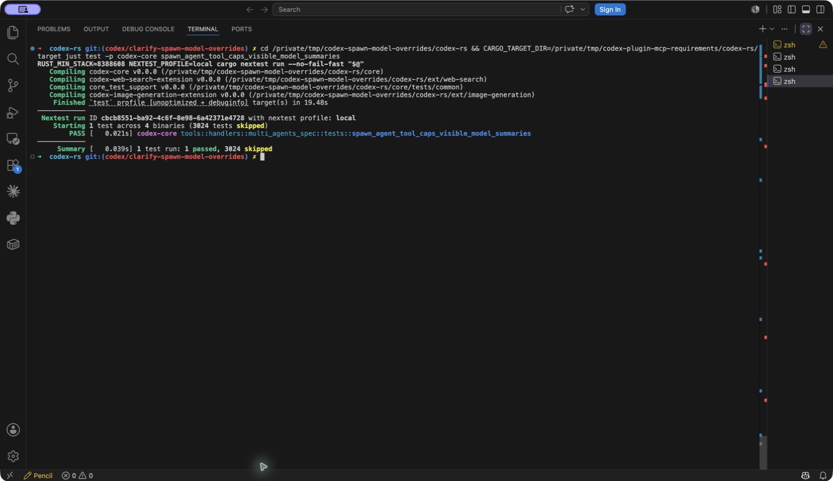Open the Extensions view with badge
The image size is (833, 481).
(x=13, y=166)
